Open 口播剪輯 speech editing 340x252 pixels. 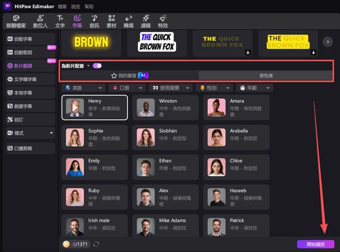pyautogui.click(x=30, y=148)
